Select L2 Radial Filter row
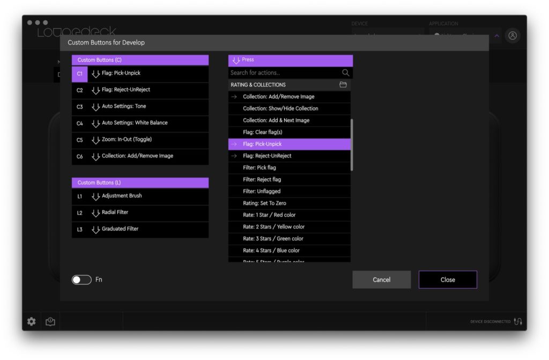The height and width of the screenshot is (360, 549). [x=140, y=213]
